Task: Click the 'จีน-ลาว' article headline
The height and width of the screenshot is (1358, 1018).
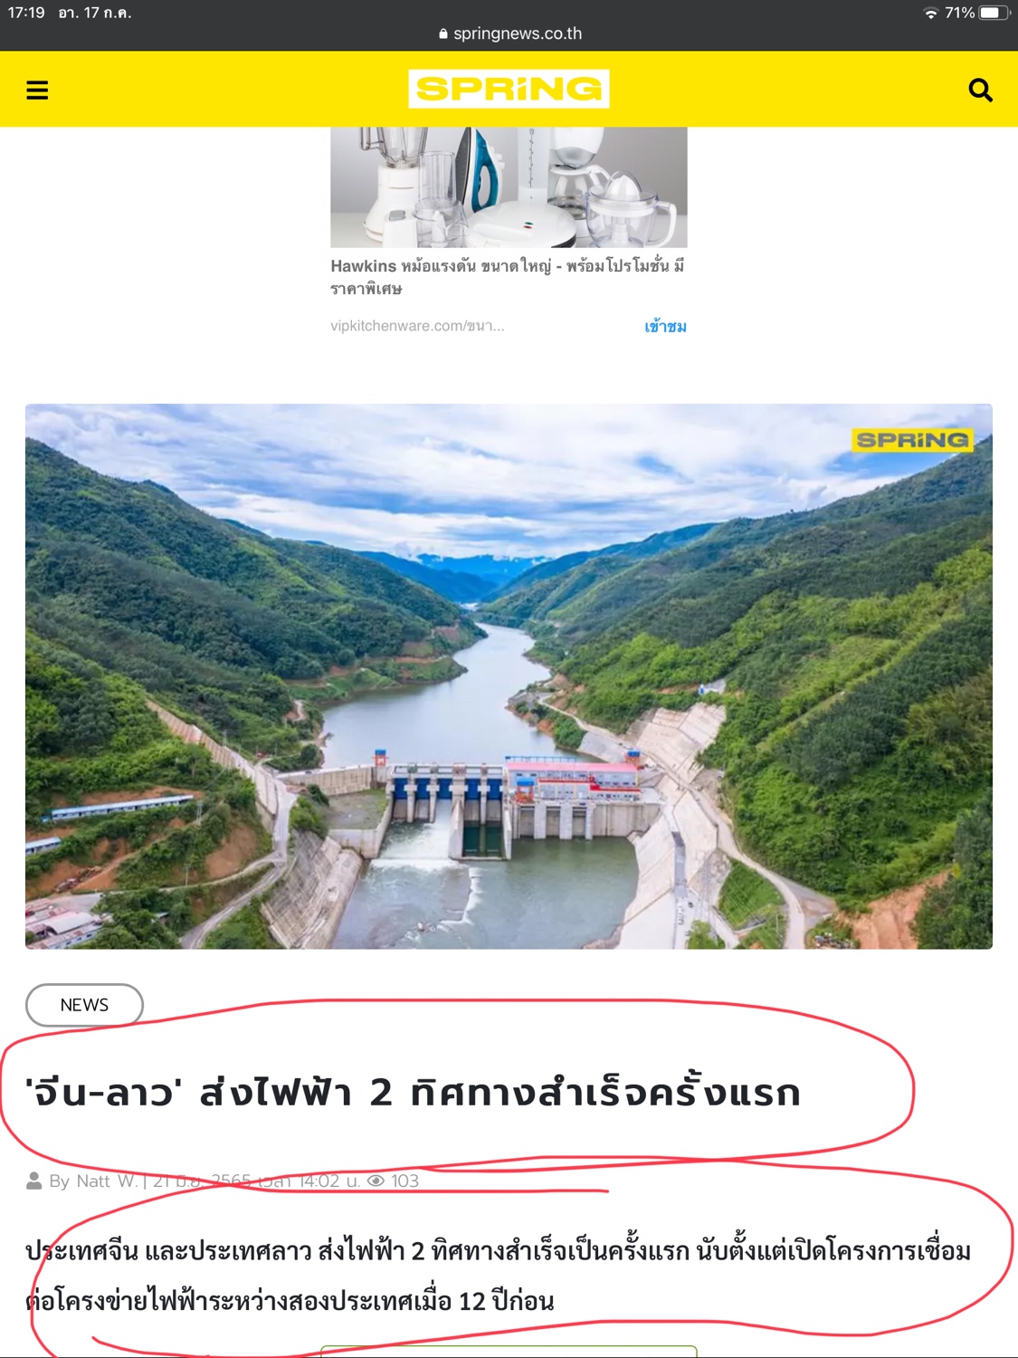Action: click(x=414, y=1092)
